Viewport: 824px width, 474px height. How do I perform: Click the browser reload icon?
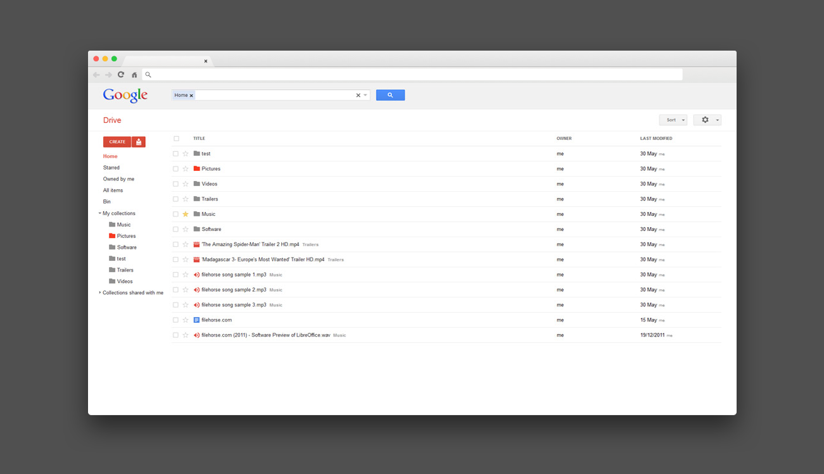(x=121, y=74)
